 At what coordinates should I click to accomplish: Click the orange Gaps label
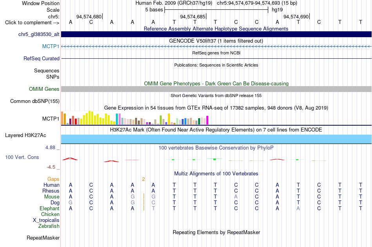pyautogui.click(x=53, y=179)
